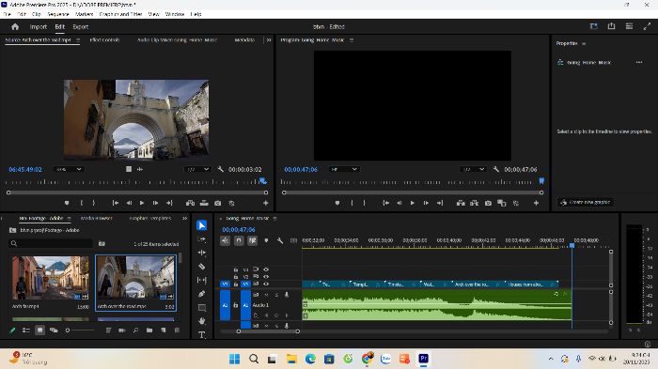The width and height of the screenshot is (658, 369).
Task: Toggle Snap in Timeline magnet button
Action: click(x=239, y=240)
